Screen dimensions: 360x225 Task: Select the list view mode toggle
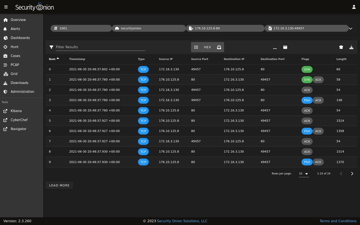196,47
